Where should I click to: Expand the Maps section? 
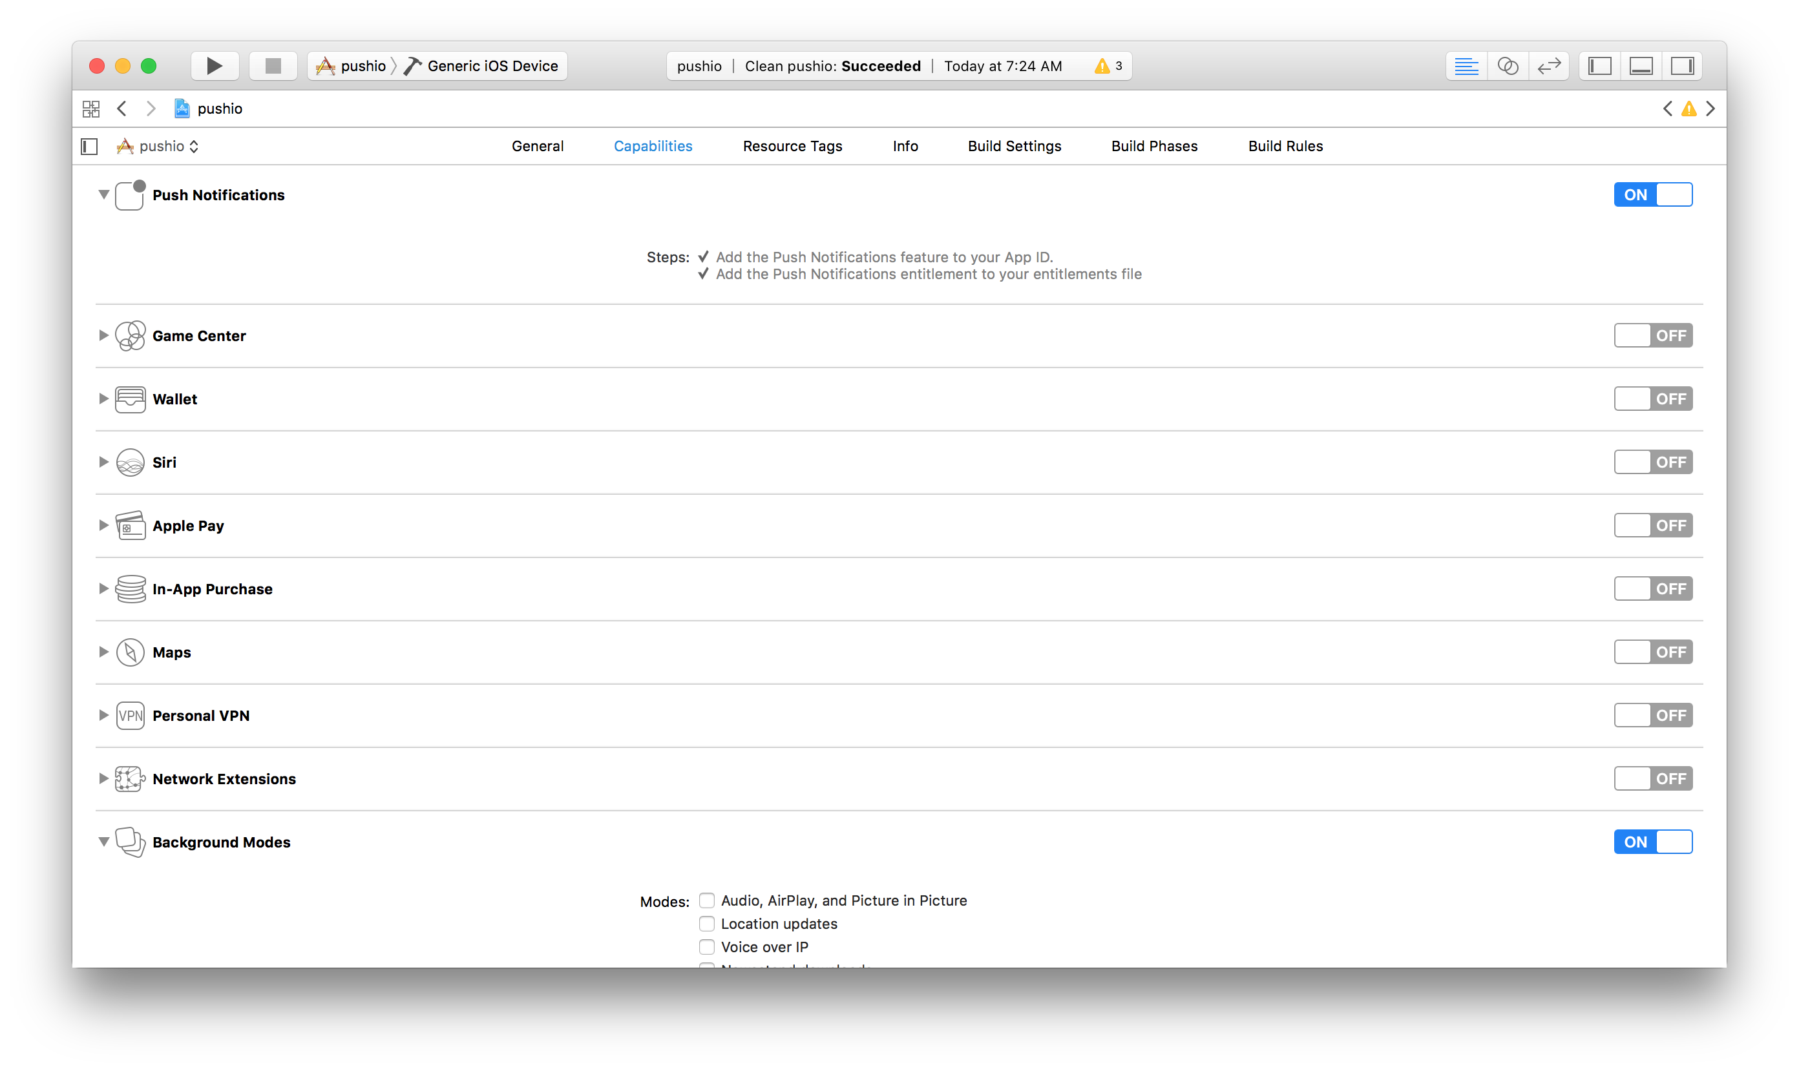click(x=104, y=652)
